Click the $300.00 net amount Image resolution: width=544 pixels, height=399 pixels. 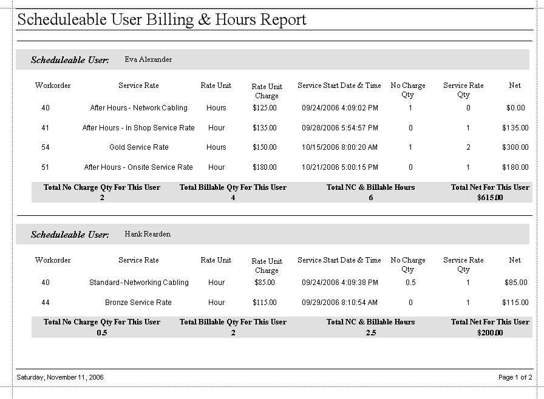[x=515, y=147]
